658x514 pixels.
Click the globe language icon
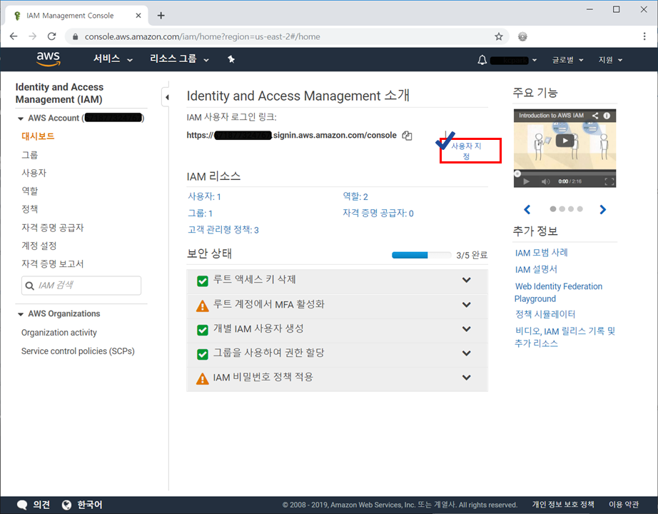pos(66,505)
